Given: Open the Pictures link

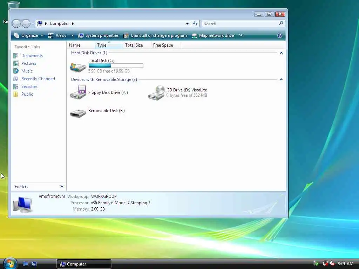Looking at the screenshot, I should pyautogui.click(x=29, y=63).
